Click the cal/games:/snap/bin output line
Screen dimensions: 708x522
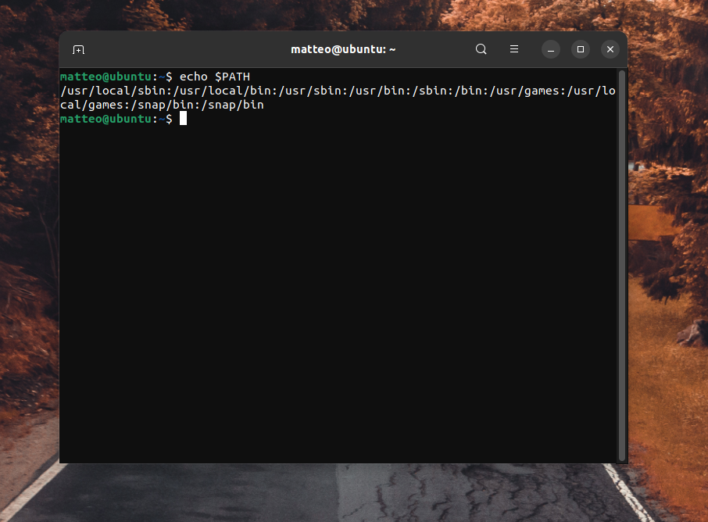pyautogui.click(x=162, y=105)
